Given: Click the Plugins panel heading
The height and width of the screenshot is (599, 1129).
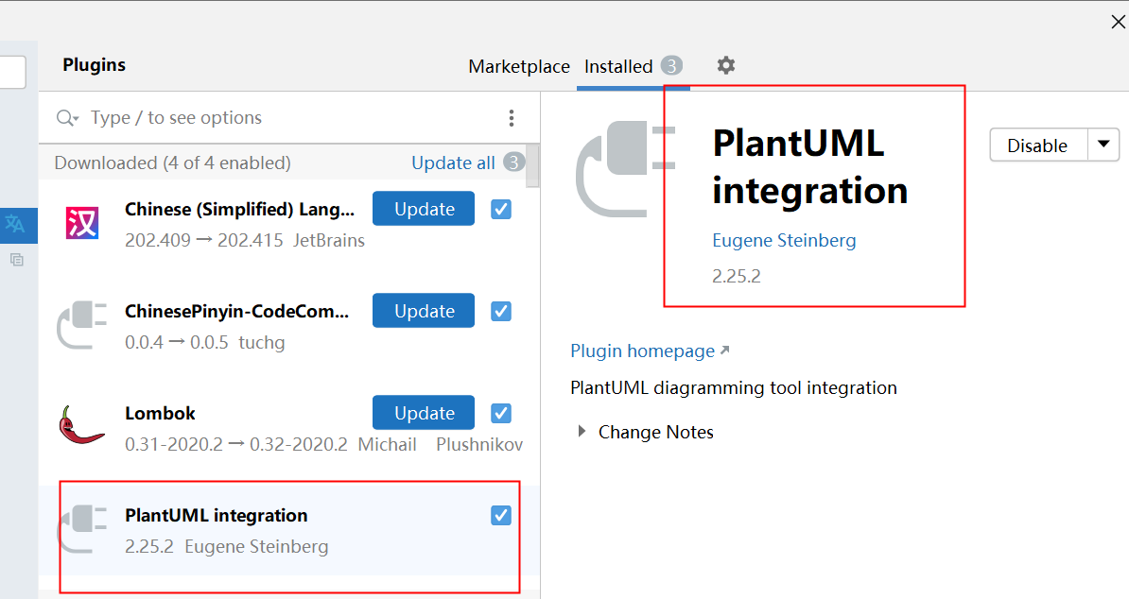Looking at the screenshot, I should click(95, 64).
